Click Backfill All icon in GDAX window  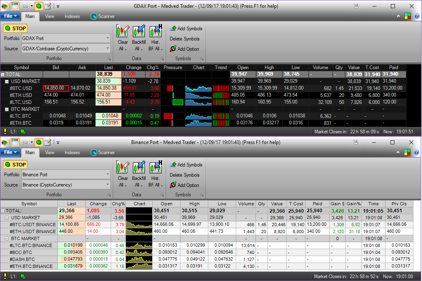click(x=139, y=38)
